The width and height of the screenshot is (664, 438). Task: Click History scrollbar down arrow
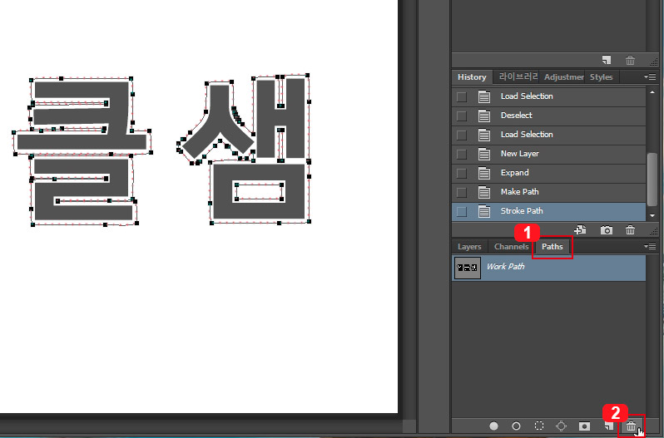(652, 215)
